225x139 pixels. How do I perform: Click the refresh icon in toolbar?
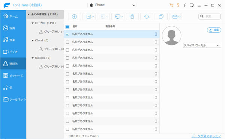coord(147,17)
